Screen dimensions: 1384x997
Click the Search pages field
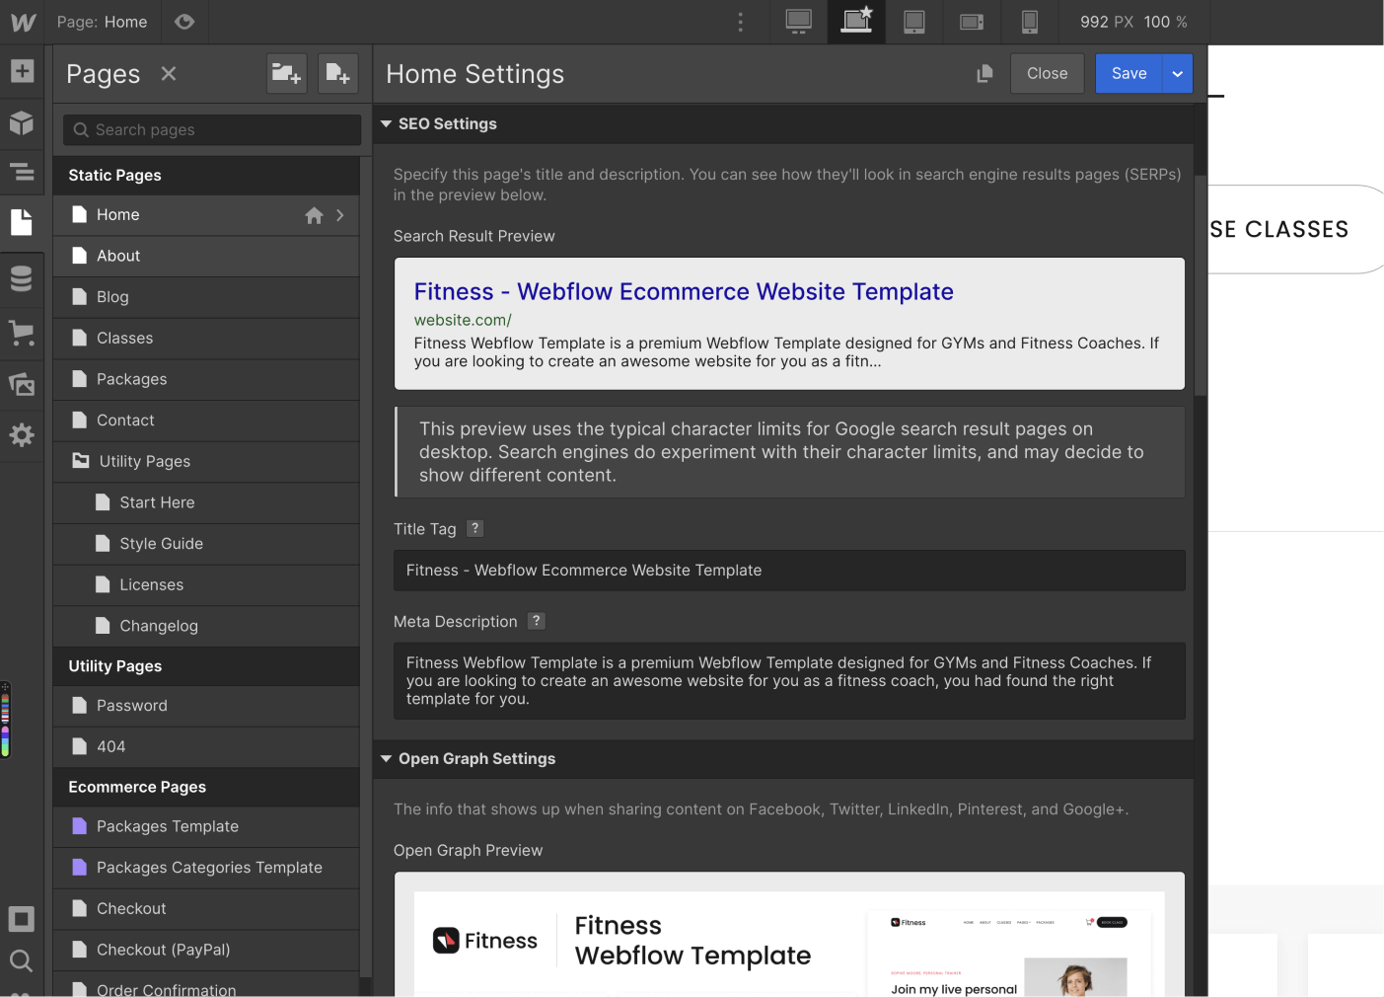212,129
